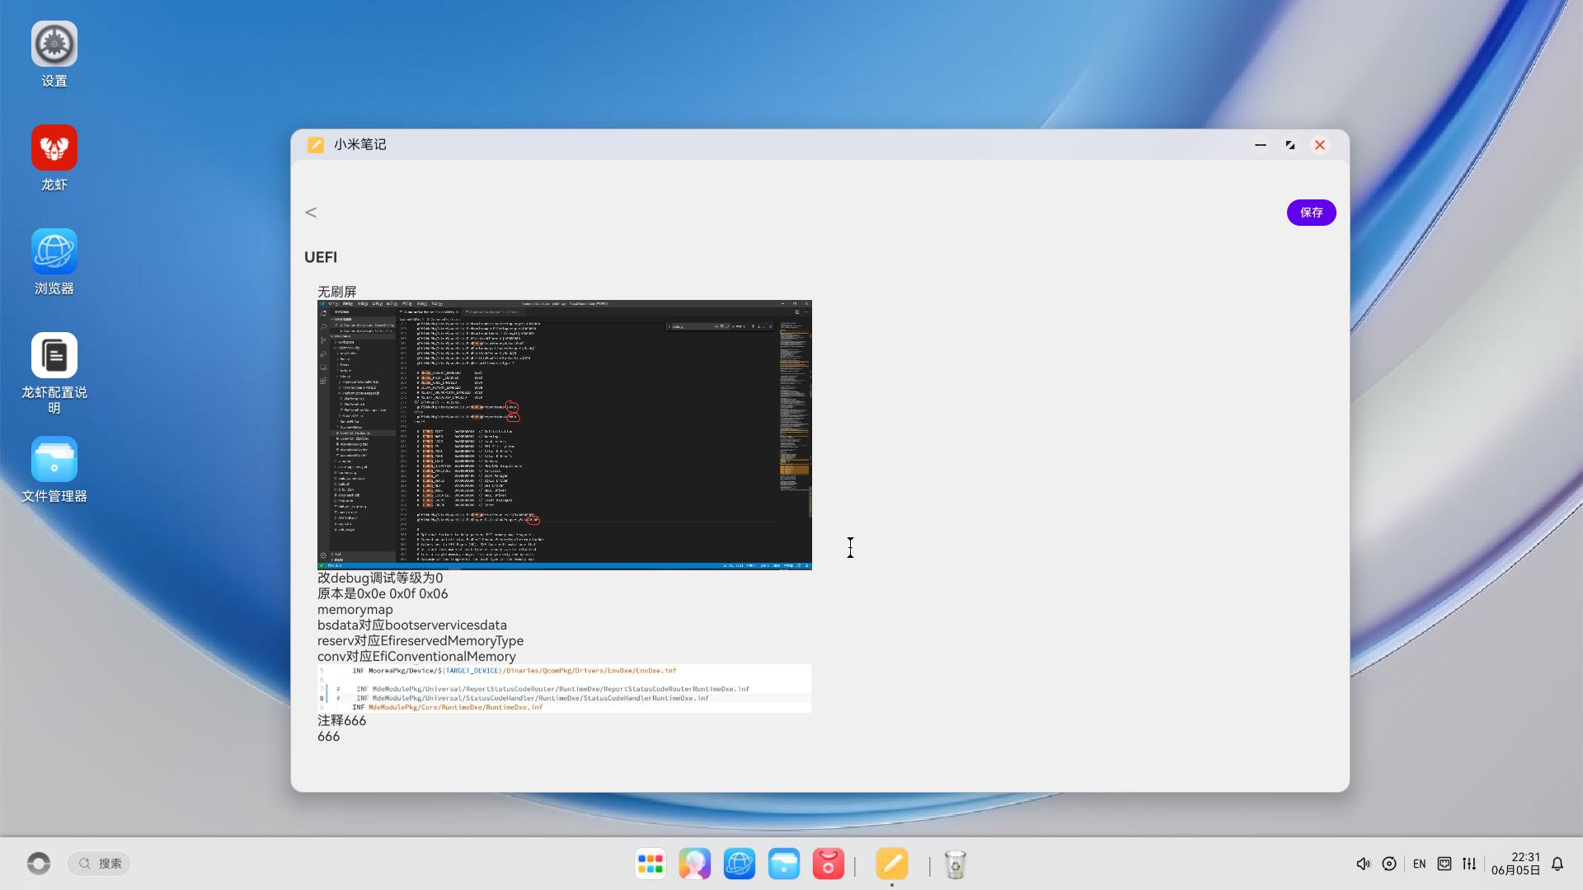1583x890 pixels.
Task: Select the VS Code screenshot image in note
Action: (565, 434)
